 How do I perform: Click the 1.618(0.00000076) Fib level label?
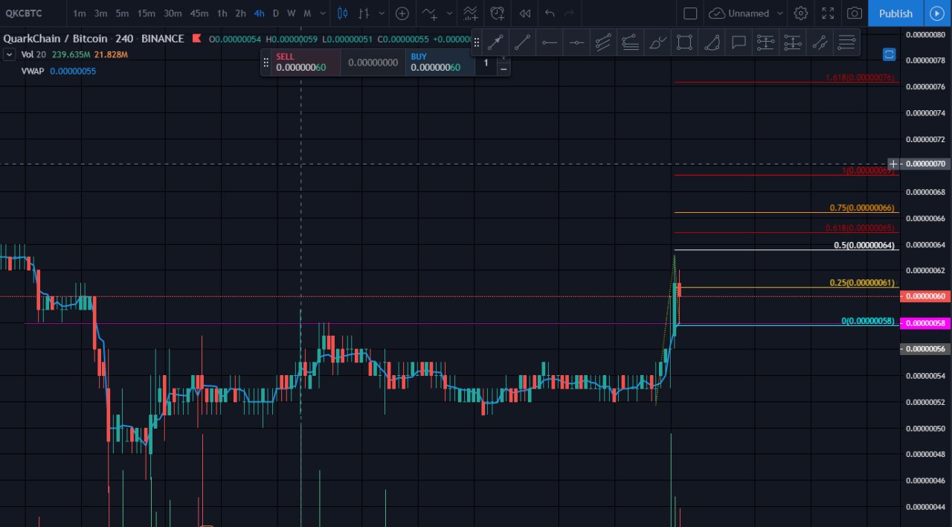coord(860,77)
